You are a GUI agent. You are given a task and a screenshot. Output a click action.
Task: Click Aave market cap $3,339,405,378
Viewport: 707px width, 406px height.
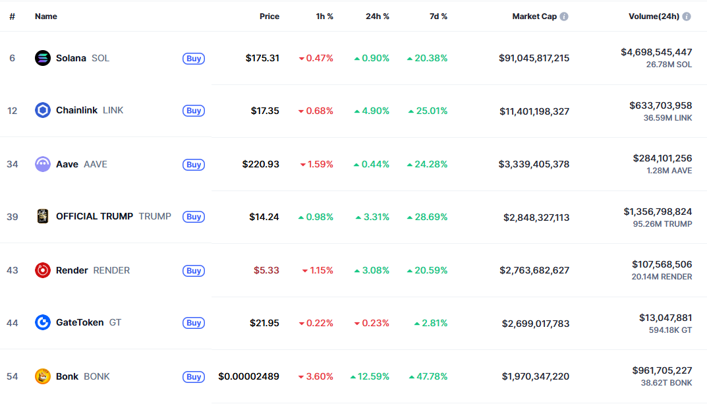point(534,164)
